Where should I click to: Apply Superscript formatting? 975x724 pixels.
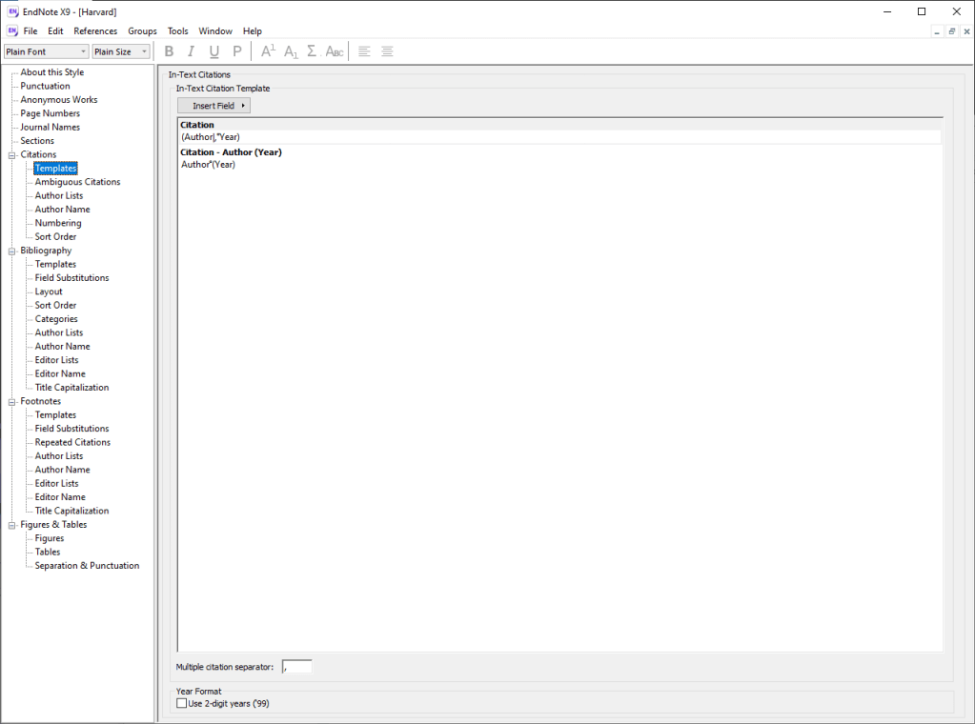[268, 51]
